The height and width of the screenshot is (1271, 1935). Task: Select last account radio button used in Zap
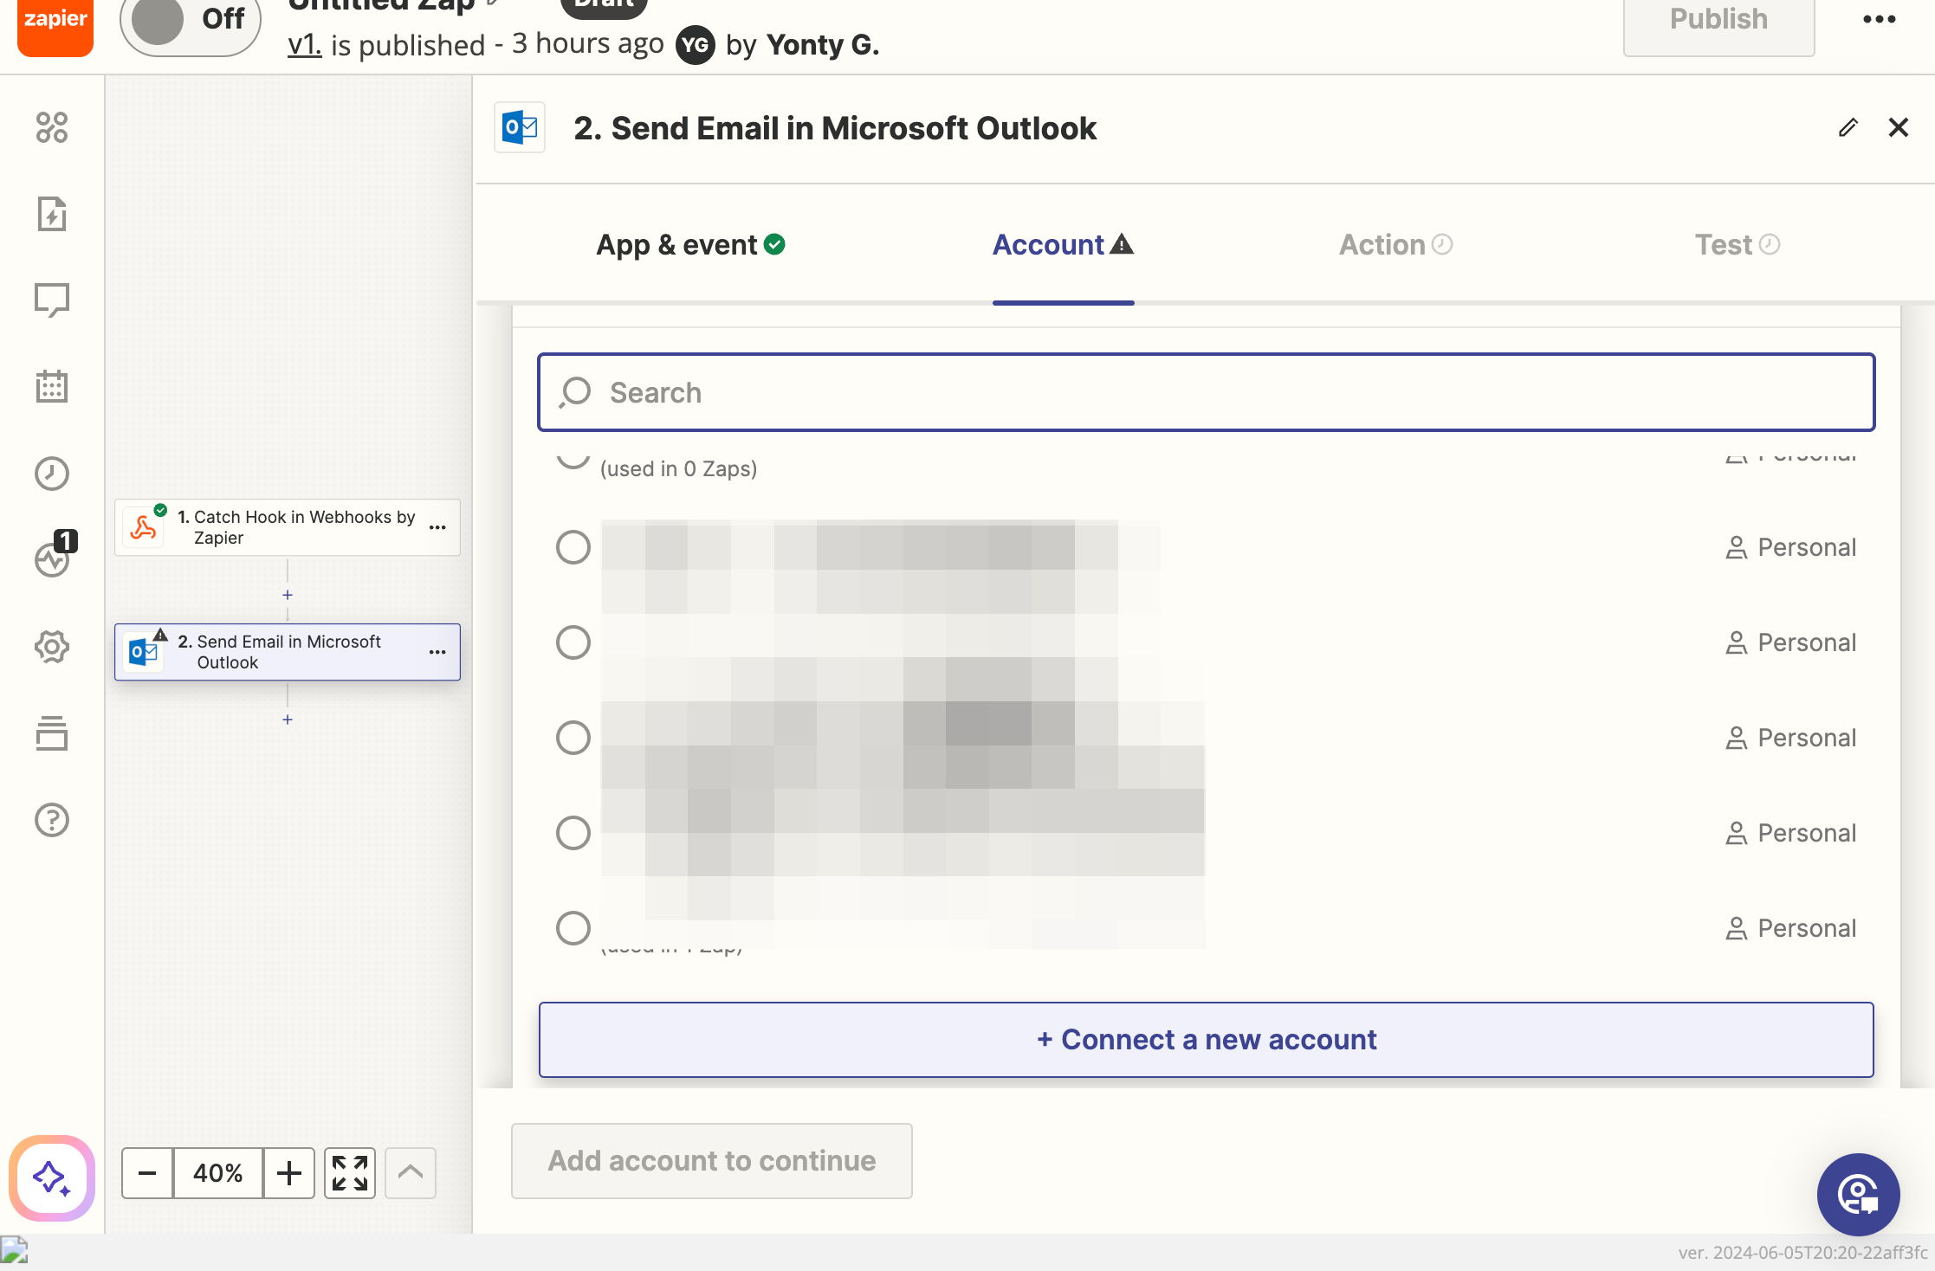pyautogui.click(x=573, y=928)
